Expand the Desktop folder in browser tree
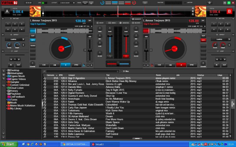Image resolution: width=236 pixels, height=147 pixels. [x=6, y=70]
